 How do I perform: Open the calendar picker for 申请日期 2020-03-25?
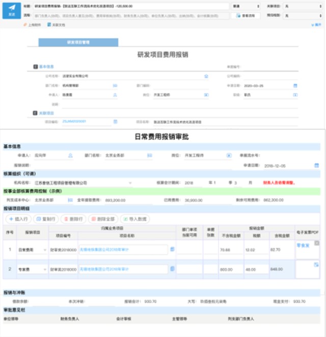295,86
